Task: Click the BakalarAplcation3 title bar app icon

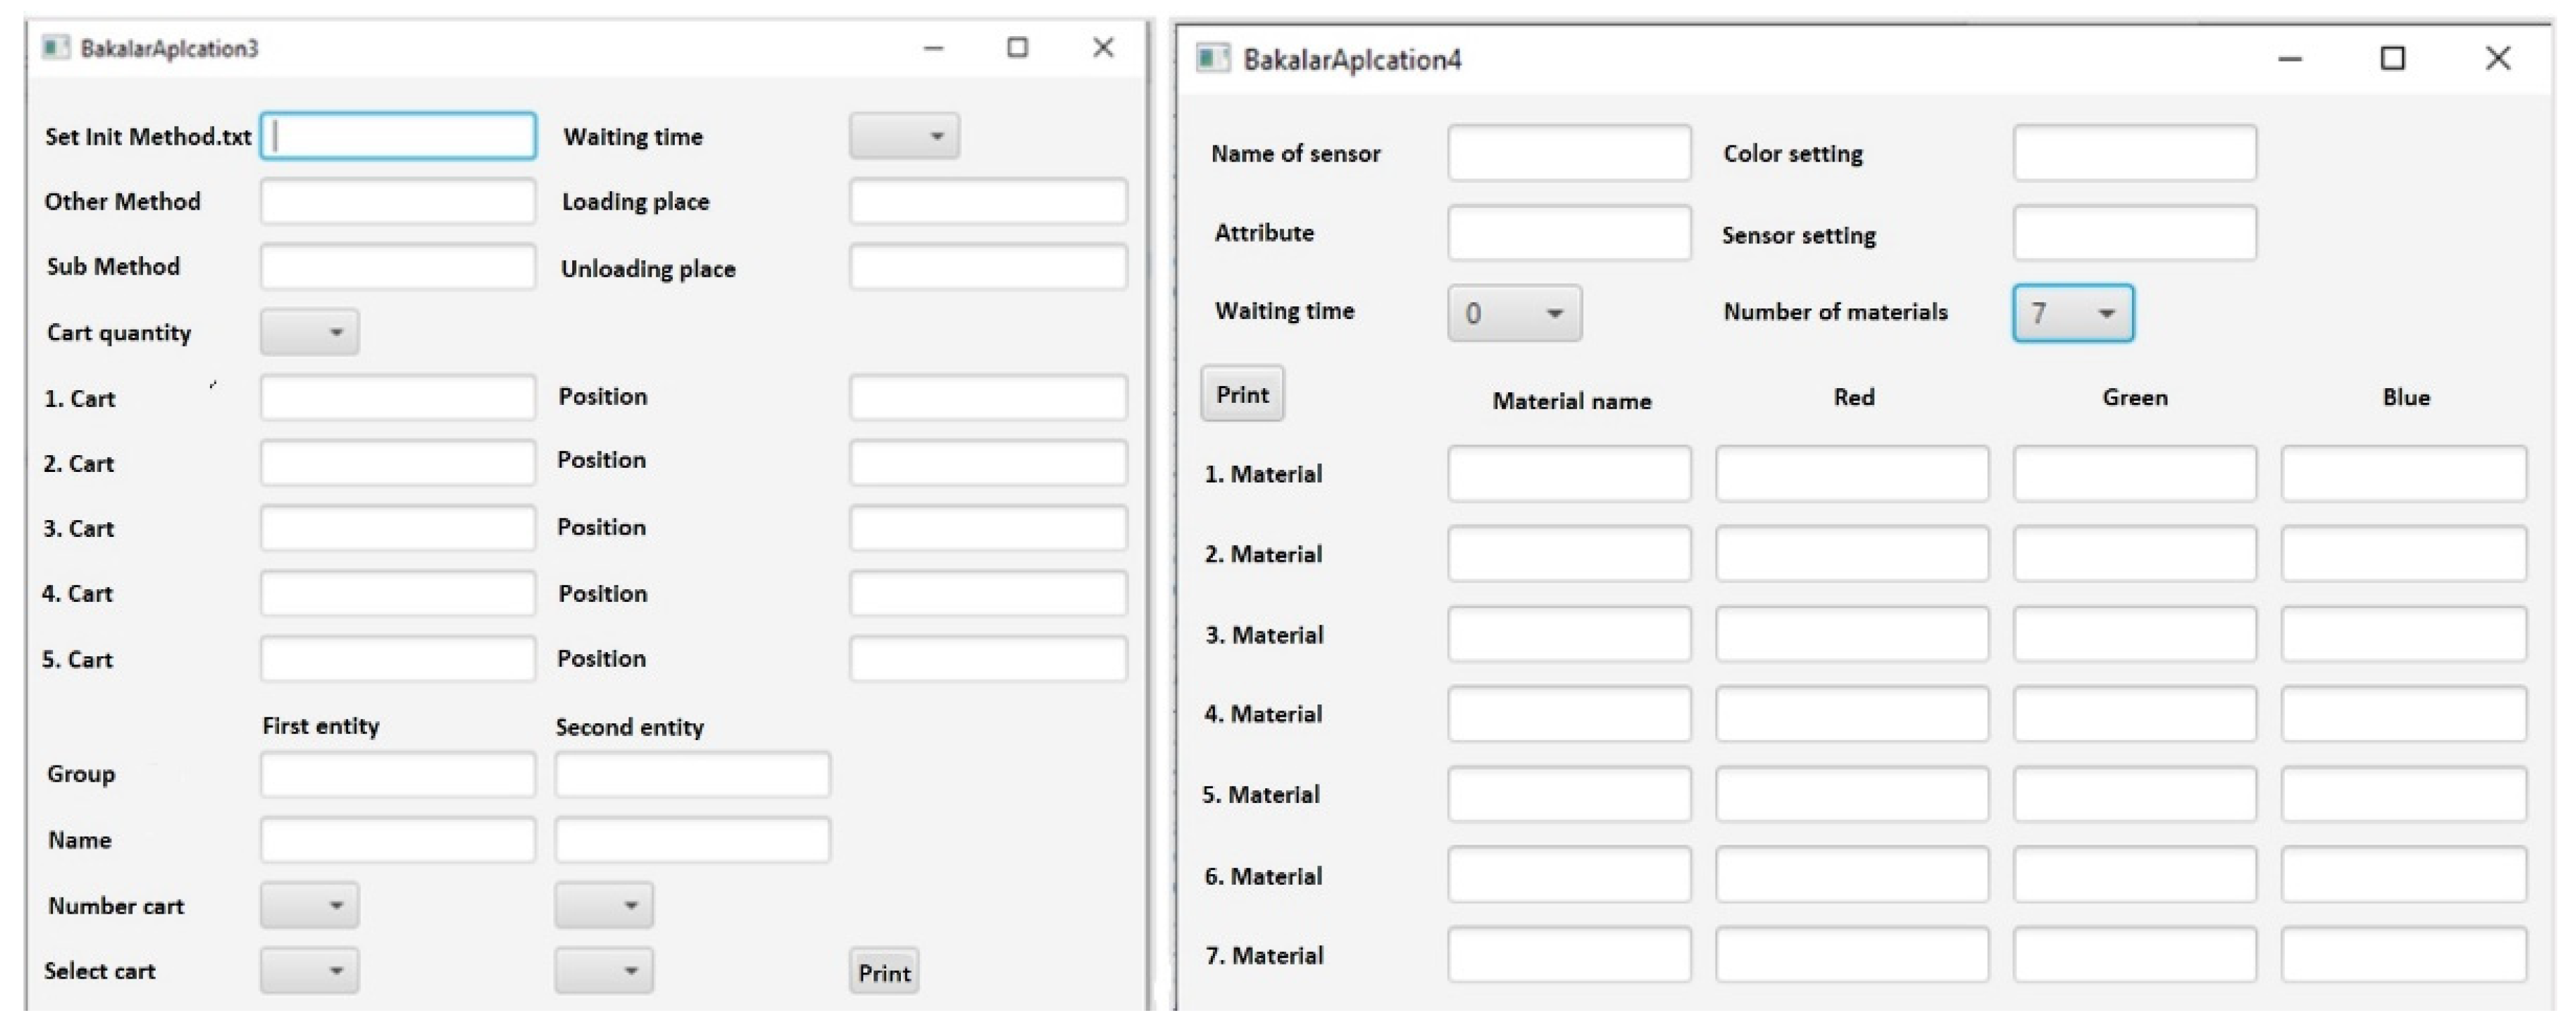Action: tap(56, 47)
